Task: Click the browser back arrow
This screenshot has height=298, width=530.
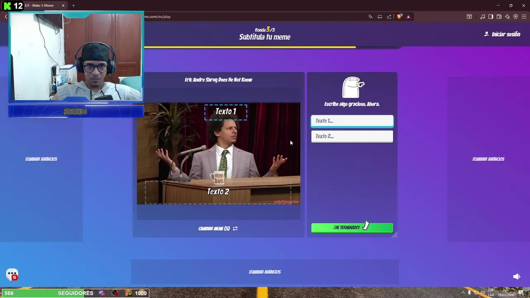Action: (x=6, y=17)
